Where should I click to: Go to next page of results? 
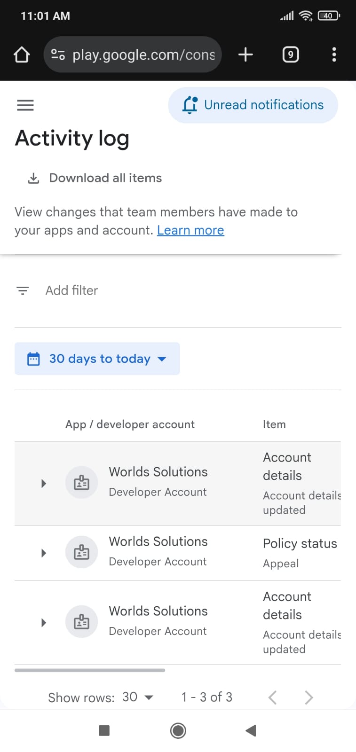point(309,697)
